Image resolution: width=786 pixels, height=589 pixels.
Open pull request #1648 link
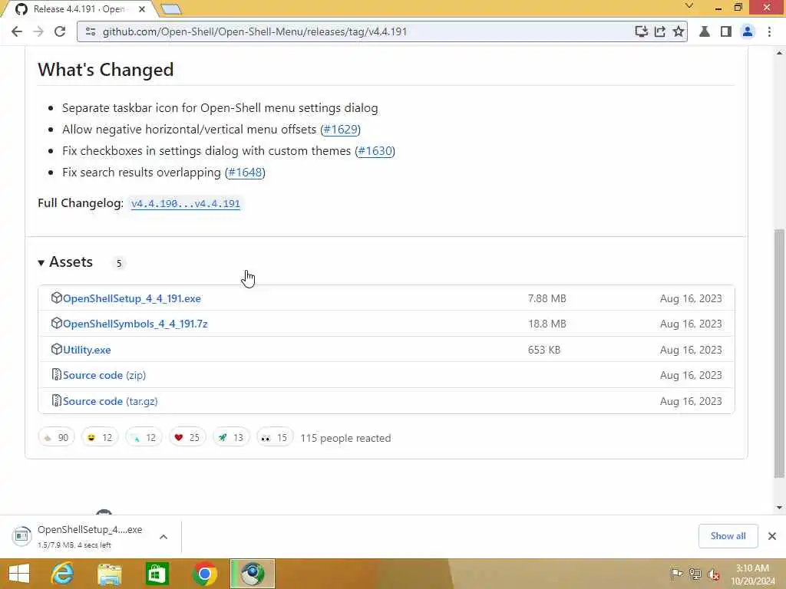point(245,173)
